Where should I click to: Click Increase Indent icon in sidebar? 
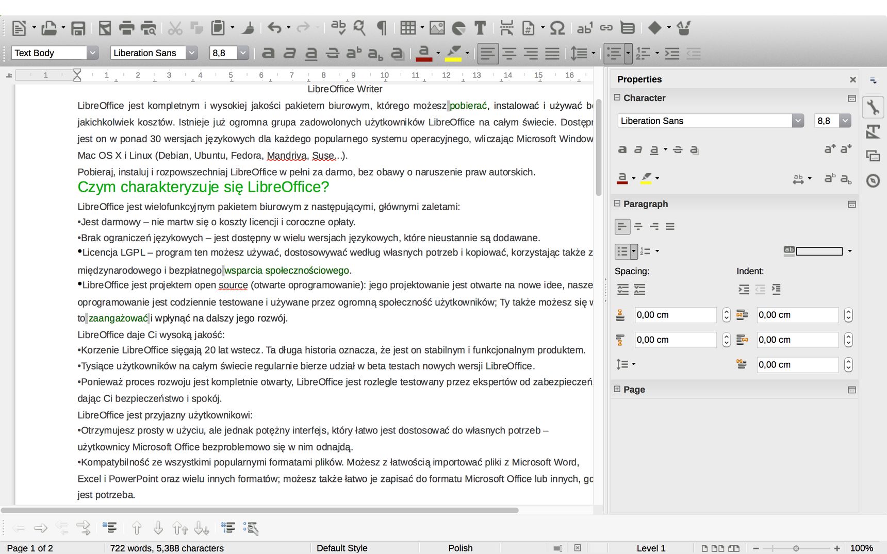pos(744,290)
